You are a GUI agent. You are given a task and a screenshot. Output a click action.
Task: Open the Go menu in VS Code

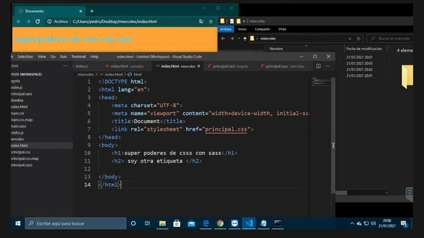(x=53, y=57)
